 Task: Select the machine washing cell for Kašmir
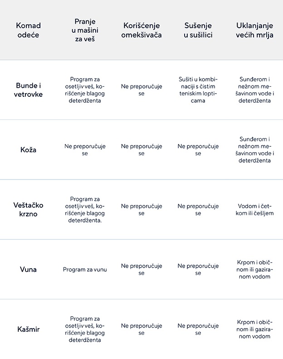click(x=85, y=329)
